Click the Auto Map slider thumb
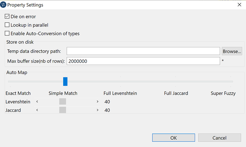Image resolution: width=246 pixels, height=147 pixels. (x=65, y=81)
